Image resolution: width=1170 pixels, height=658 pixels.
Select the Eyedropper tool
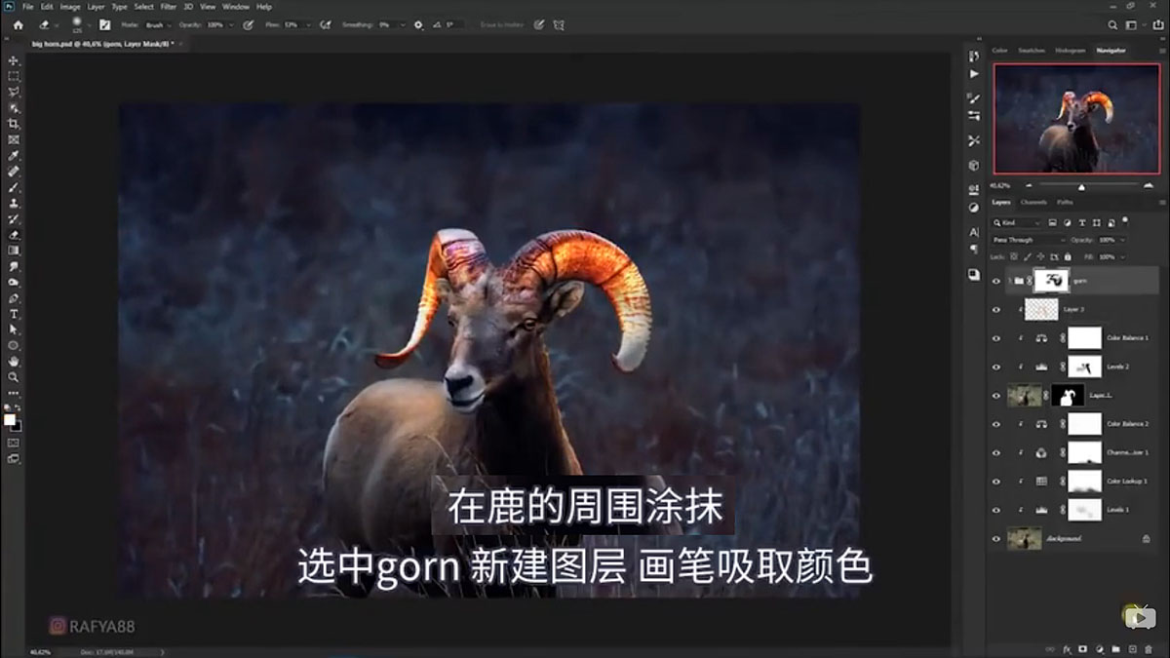[14, 154]
